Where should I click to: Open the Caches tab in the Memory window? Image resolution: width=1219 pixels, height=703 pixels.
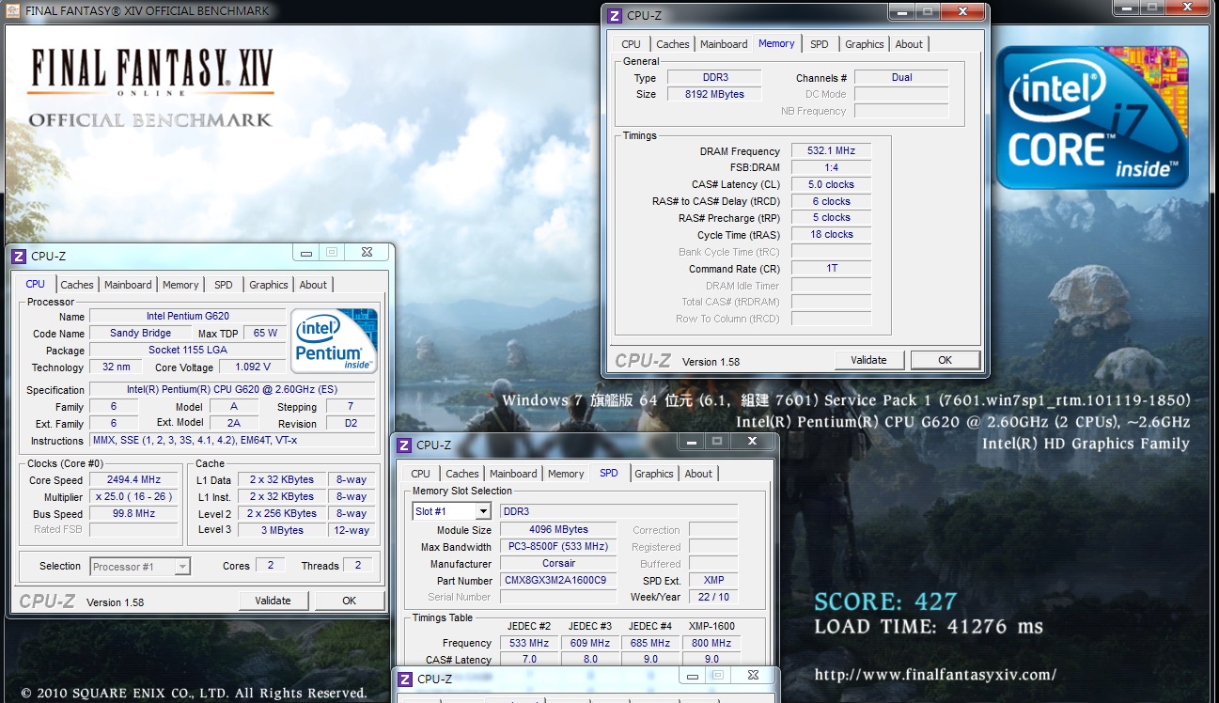click(673, 44)
